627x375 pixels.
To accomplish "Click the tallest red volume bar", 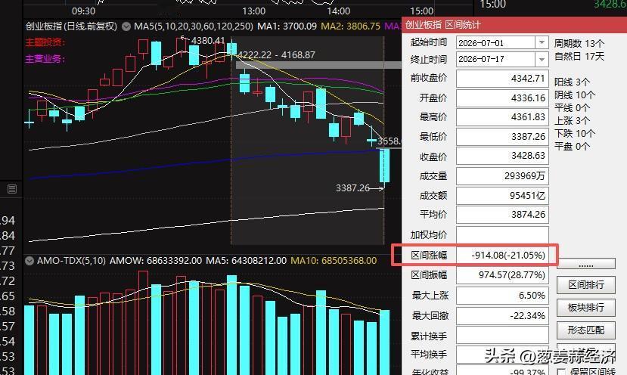I will point(143,323).
